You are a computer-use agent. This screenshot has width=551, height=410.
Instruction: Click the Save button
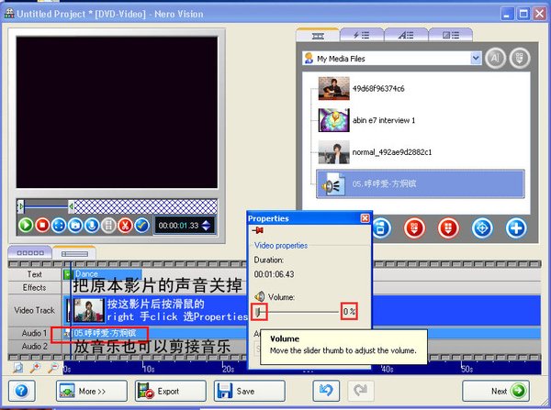coord(250,391)
